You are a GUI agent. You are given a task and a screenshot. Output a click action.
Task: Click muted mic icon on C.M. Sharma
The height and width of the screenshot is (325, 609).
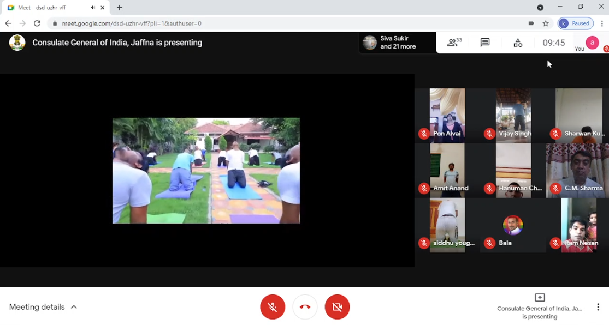(555, 188)
